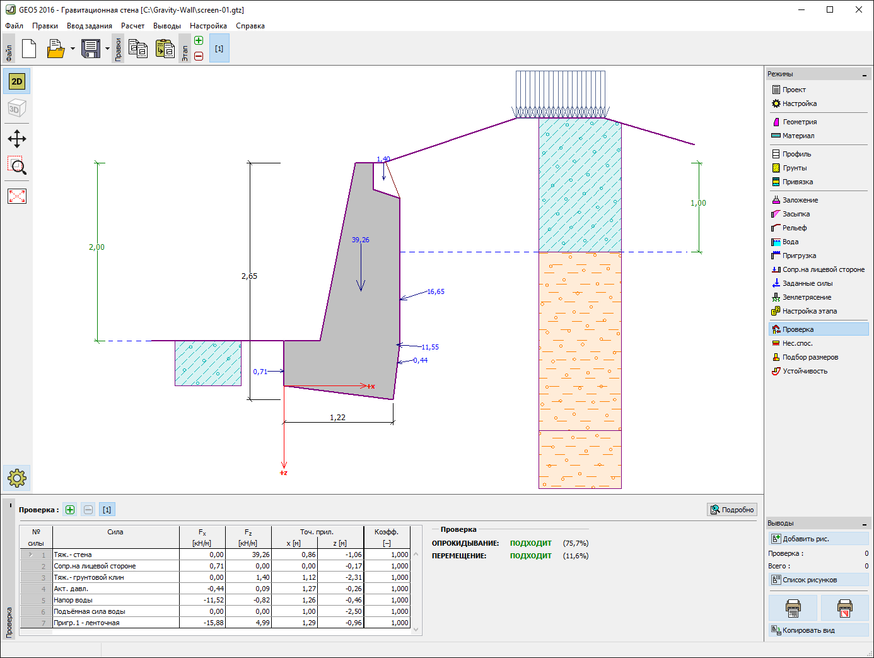874x658 pixels.
Task: Remove the Проверка analysis with minus
Action: [x=88, y=510]
